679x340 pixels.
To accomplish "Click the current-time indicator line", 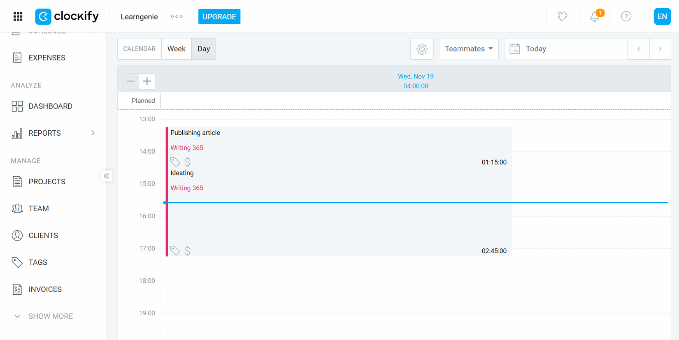I will tap(416, 203).
